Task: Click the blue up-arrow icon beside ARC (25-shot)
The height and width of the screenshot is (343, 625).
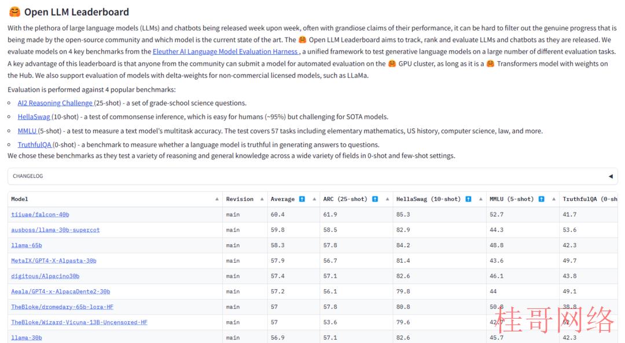Action: pyautogui.click(x=375, y=199)
